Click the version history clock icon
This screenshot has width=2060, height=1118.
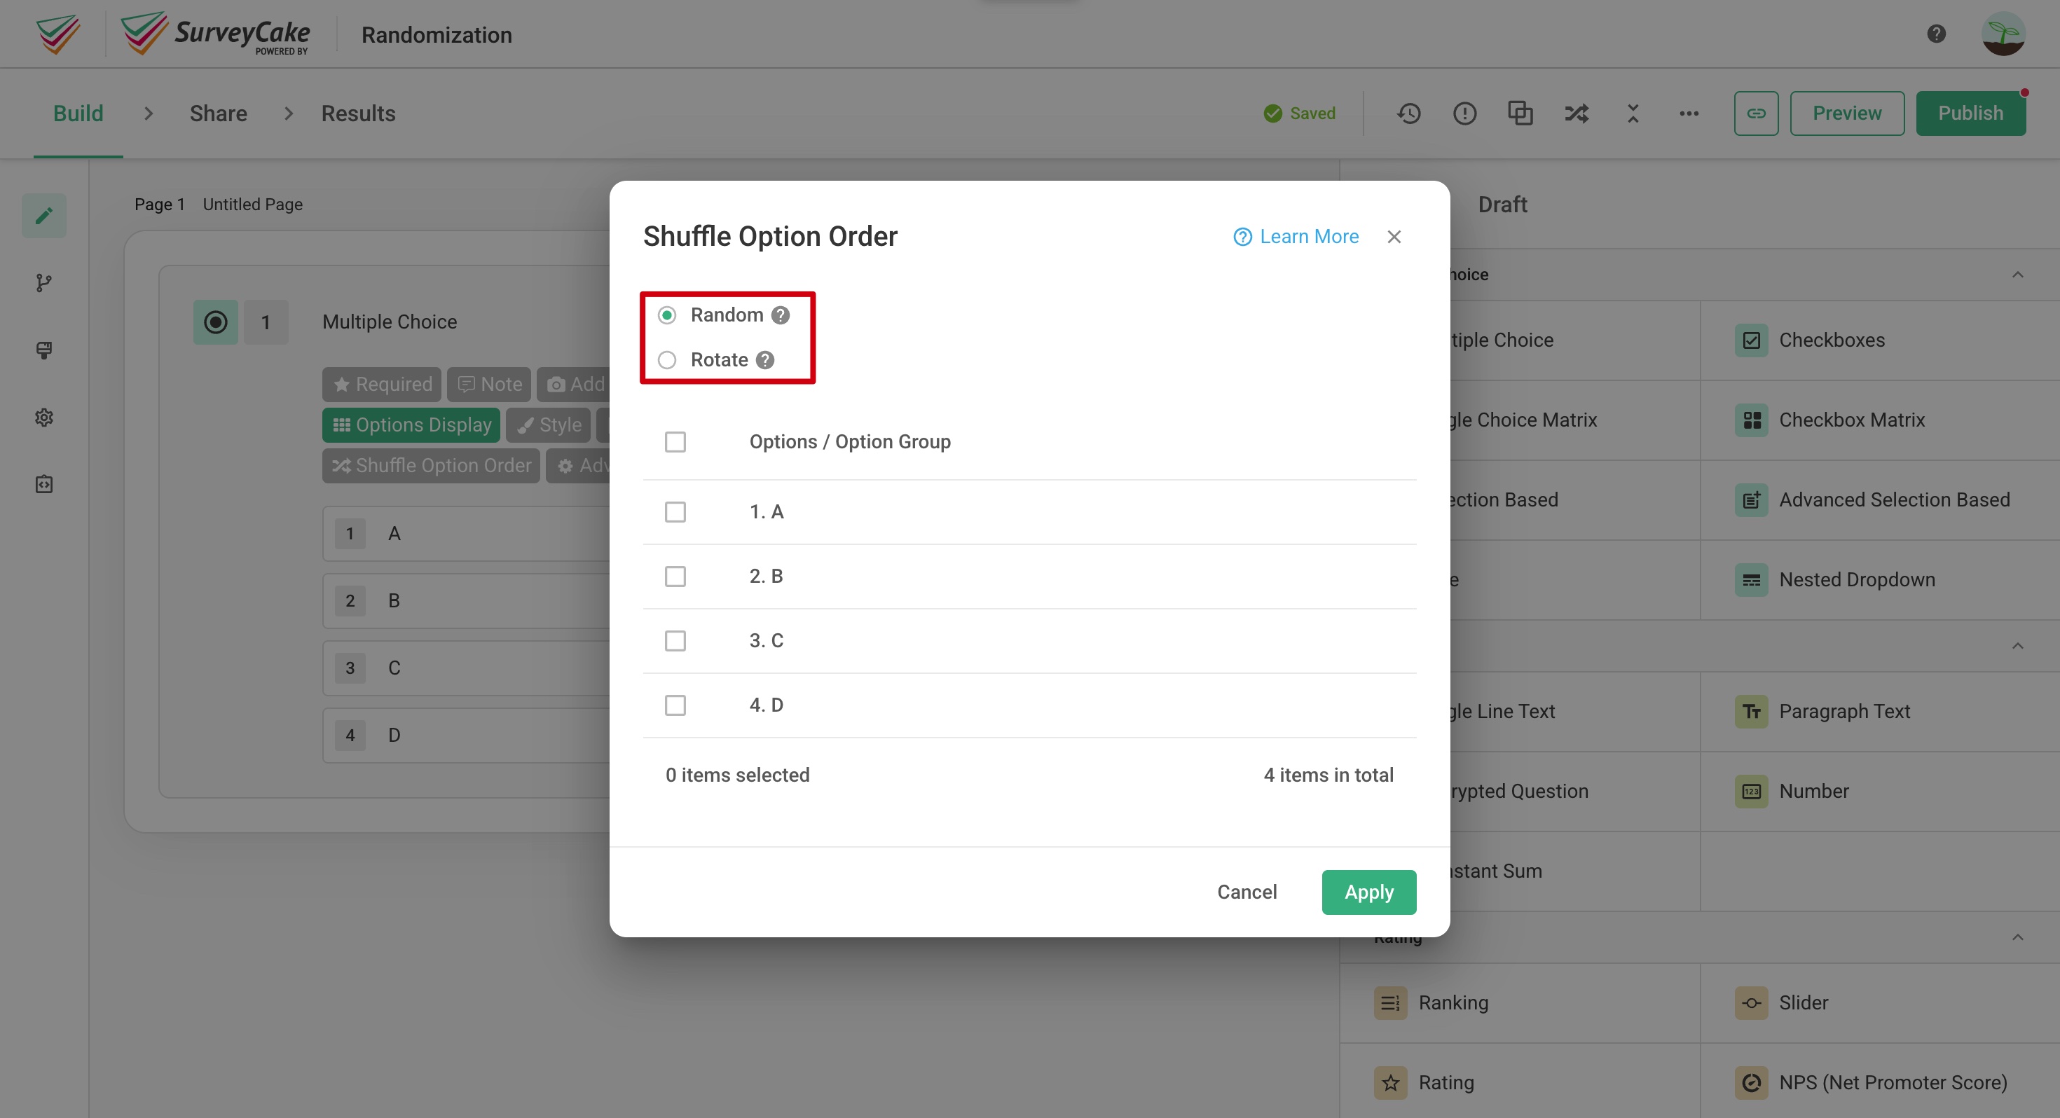click(1409, 113)
